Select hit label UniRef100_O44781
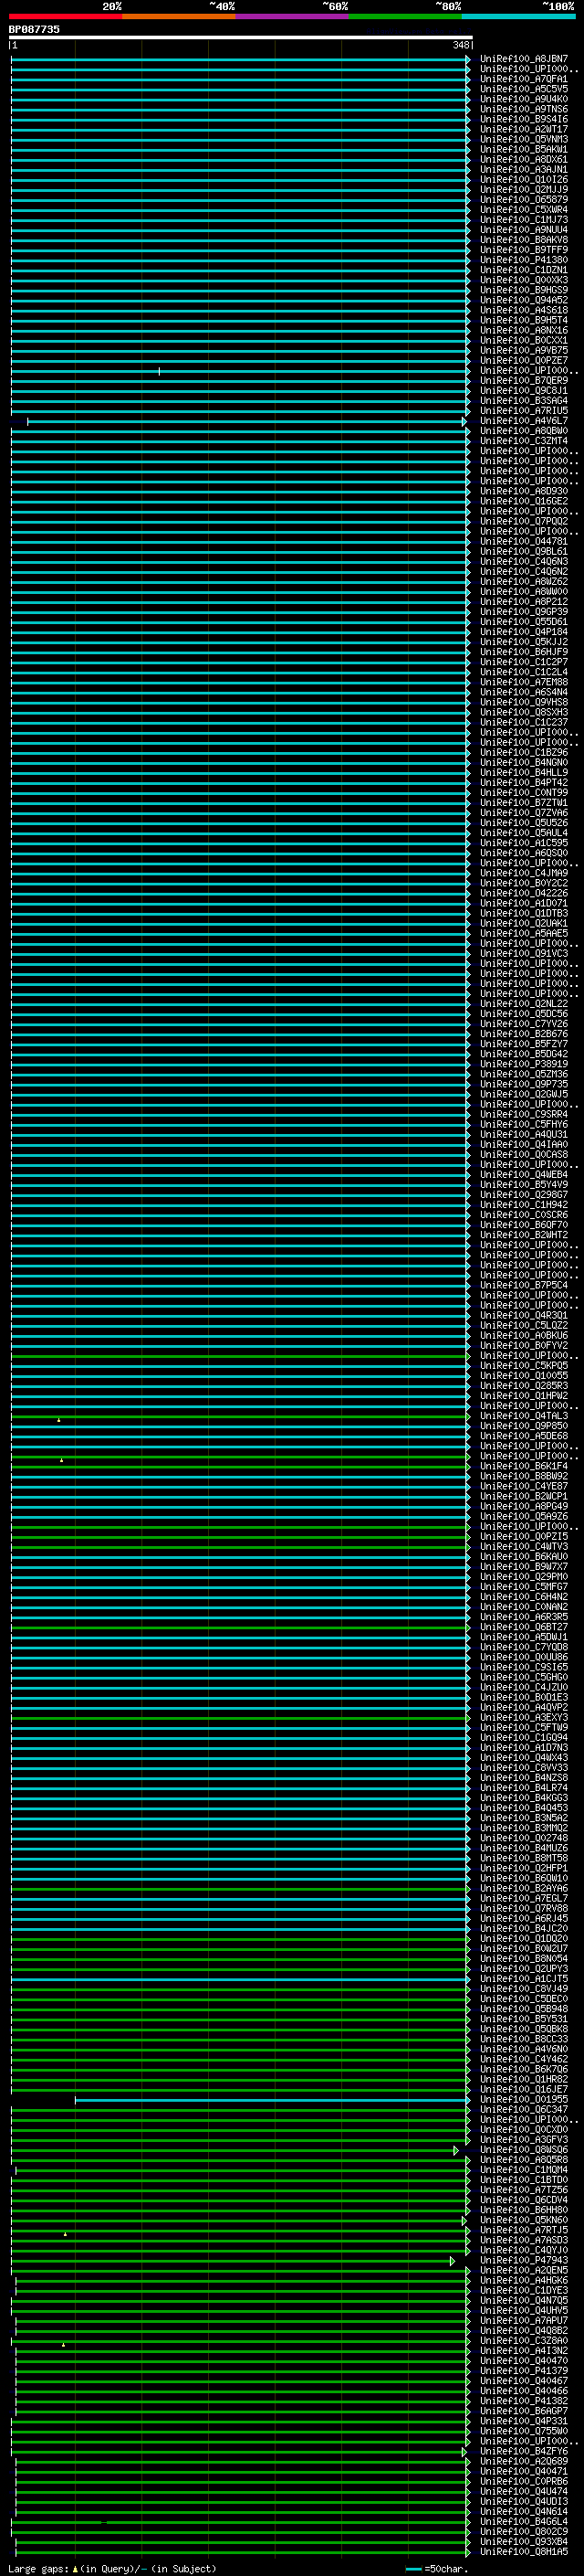 (x=523, y=542)
